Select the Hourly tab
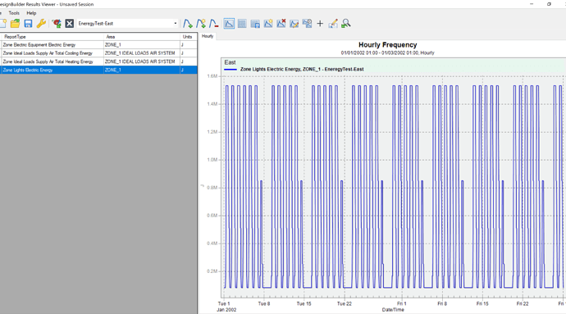 click(x=208, y=36)
